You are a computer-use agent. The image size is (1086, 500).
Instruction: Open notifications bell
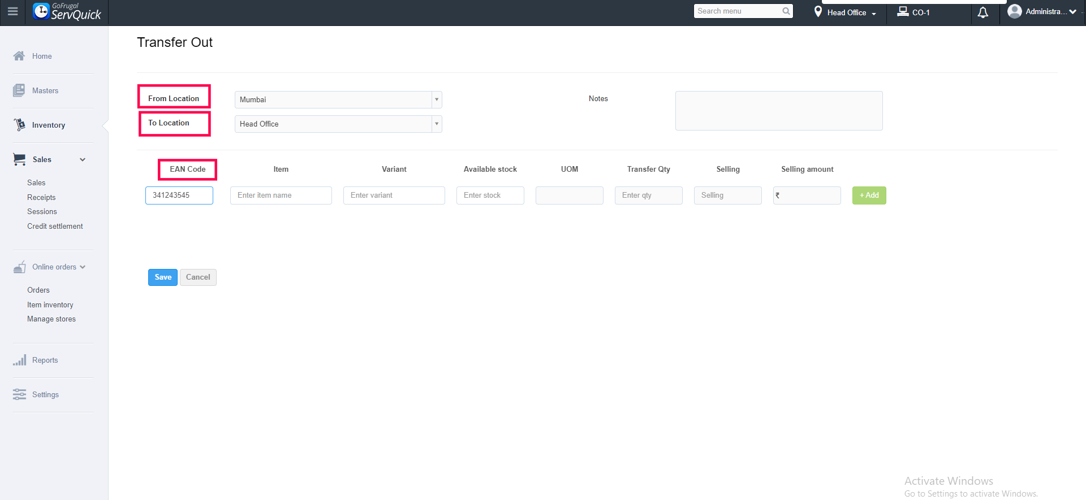tap(983, 12)
